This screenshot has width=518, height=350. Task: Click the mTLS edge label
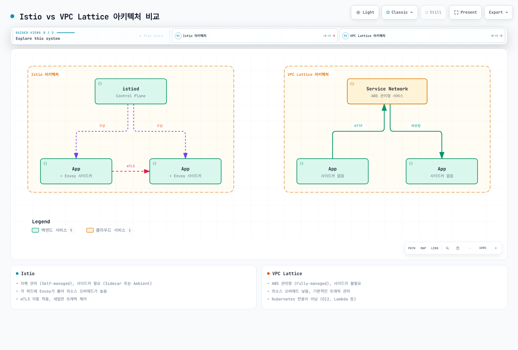131,166
